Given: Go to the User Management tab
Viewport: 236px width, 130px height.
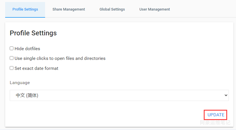Looking at the screenshot, I should (x=154, y=9).
